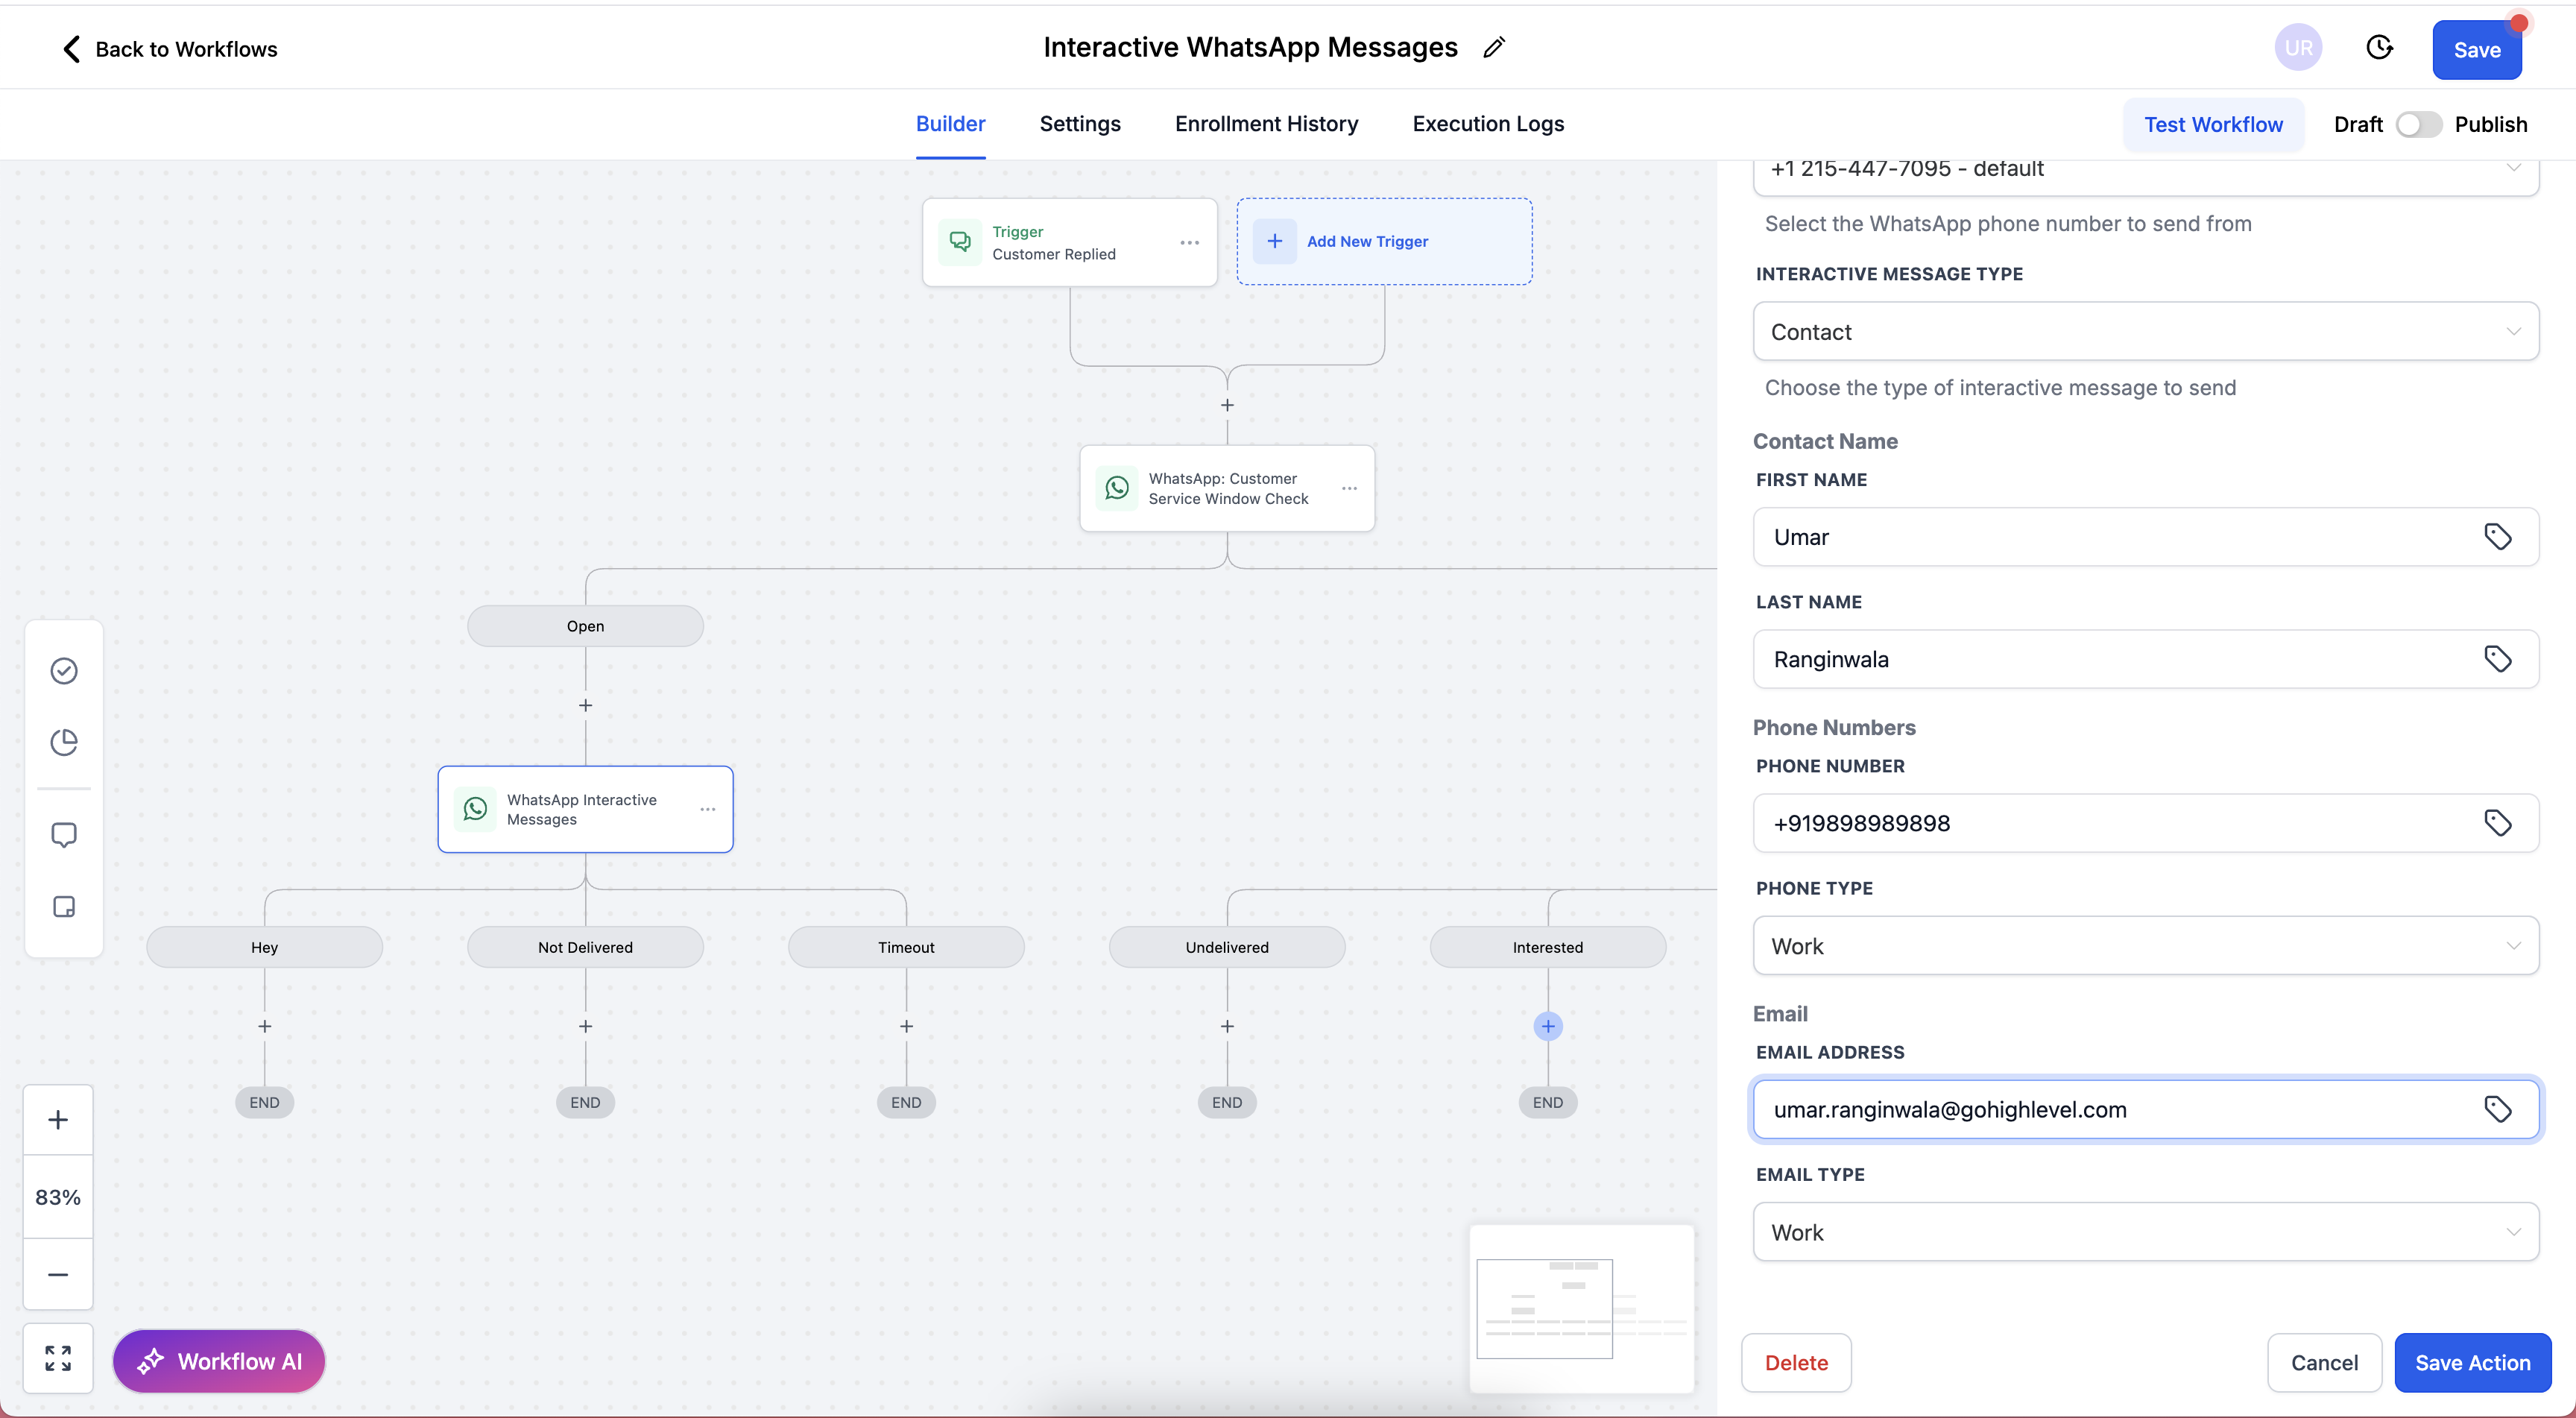Click the fullscreen expand icon

pos(58,1358)
